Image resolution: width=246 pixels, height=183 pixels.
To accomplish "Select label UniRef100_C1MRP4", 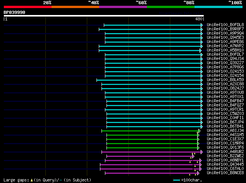I will coord(225,143).
